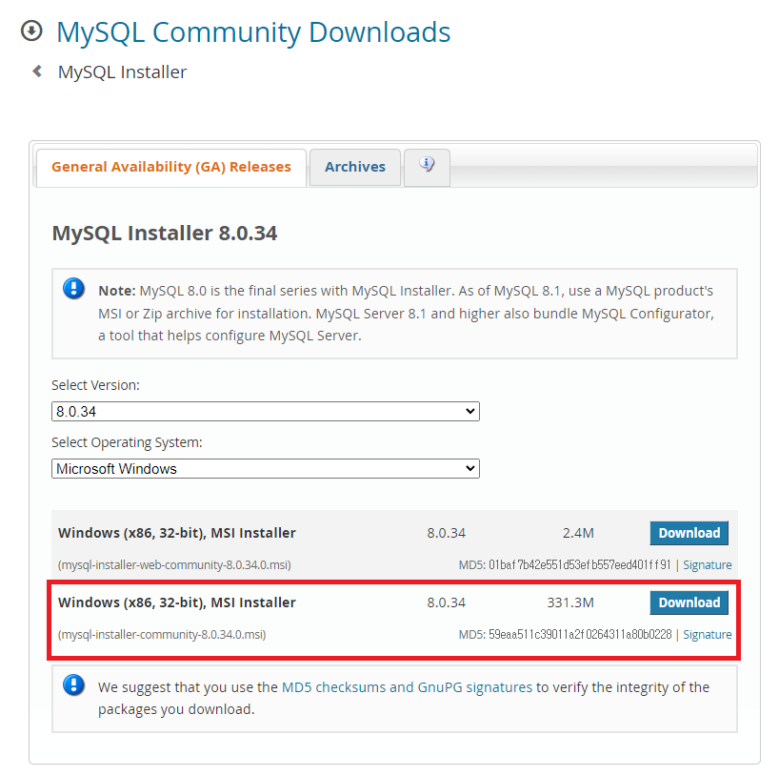
Task: Download the 2.4M web community installer
Action: pos(689,533)
